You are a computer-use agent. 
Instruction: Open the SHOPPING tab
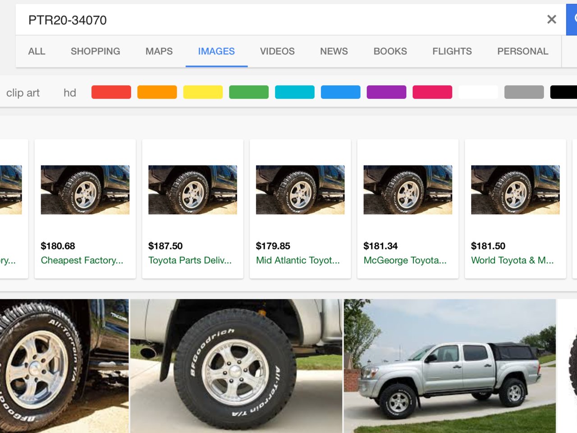click(x=95, y=51)
